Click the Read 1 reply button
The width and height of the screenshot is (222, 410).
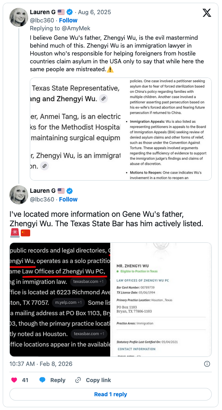[x=111, y=394]
